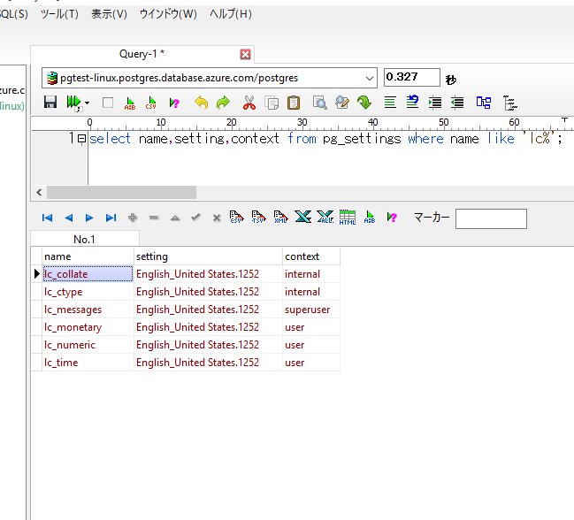Click the マーカー text input field
The image size is (574, 520).
[x=491, y=218]
